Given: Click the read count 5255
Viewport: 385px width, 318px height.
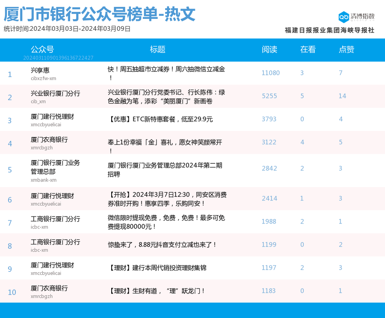Looking at the screenshot, I should point(269,96).
